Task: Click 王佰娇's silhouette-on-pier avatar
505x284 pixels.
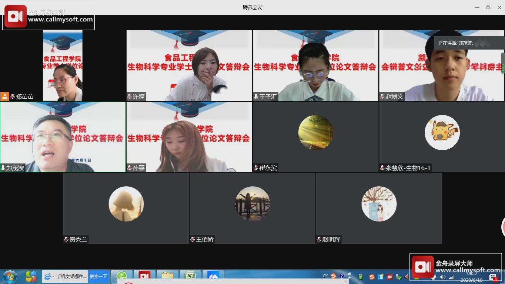Action: (x=253, y=204)
